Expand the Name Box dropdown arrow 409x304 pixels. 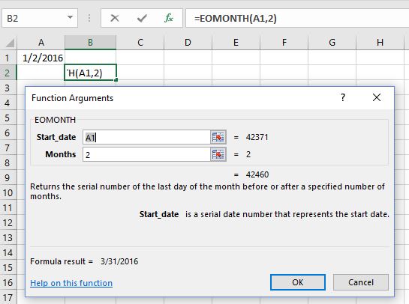pyautogui.click(x=70, y=18)
